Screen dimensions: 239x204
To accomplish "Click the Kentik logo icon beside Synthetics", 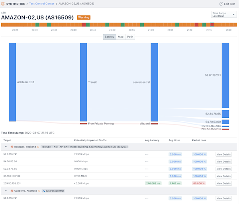I will [3, 4].
